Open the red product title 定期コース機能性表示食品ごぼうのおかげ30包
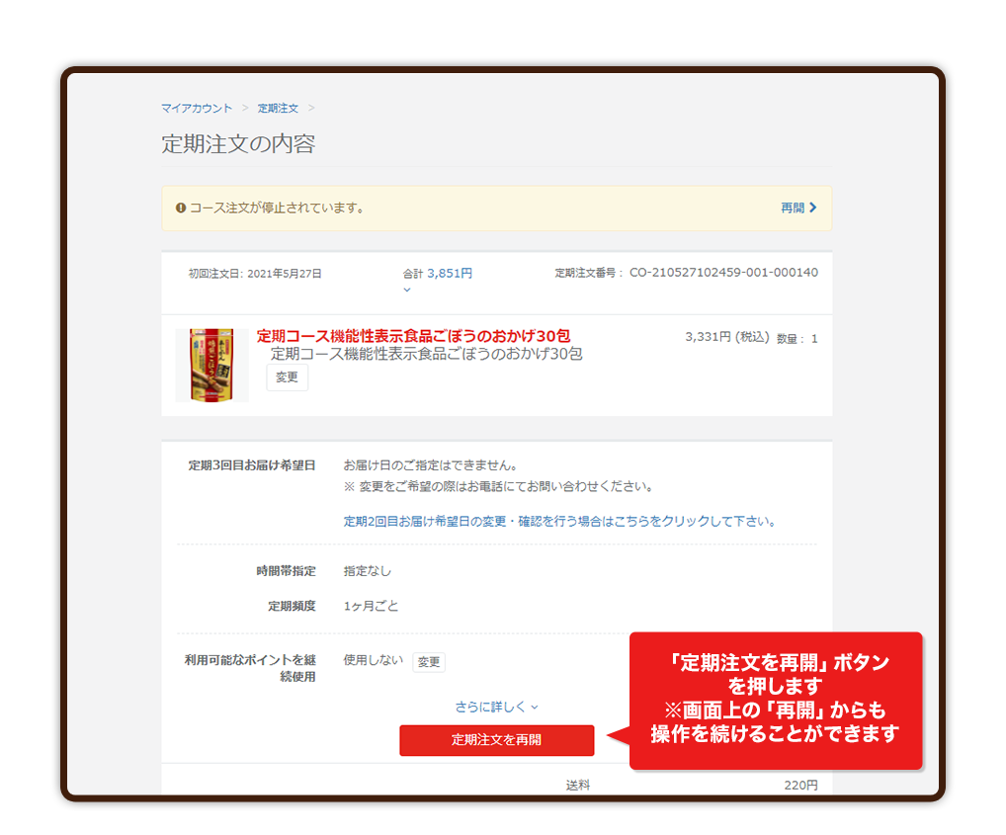 (x=413, y=335)
